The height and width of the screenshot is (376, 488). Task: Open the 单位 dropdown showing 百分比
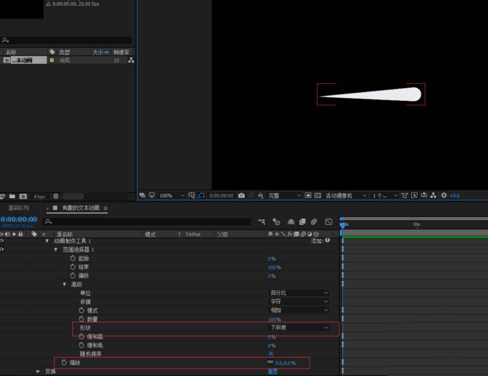coord(300,293)
